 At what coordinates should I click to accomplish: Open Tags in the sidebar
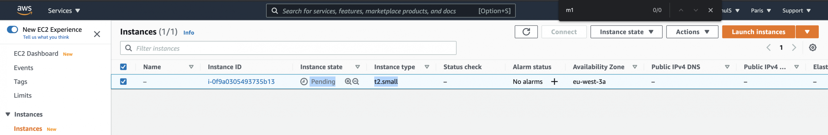tap(21, 82)
